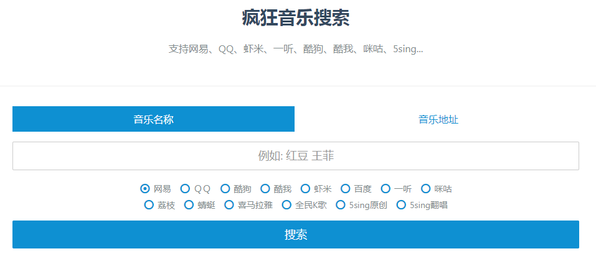
Task: Select the 荔枝 radio option
Action: pyautogui.click(x=149, y=205)
